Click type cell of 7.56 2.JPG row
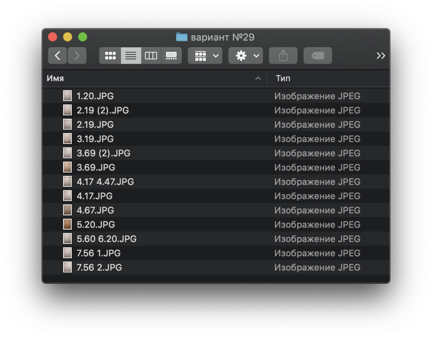This screenshot has width=432, height=339. point(317,267)
